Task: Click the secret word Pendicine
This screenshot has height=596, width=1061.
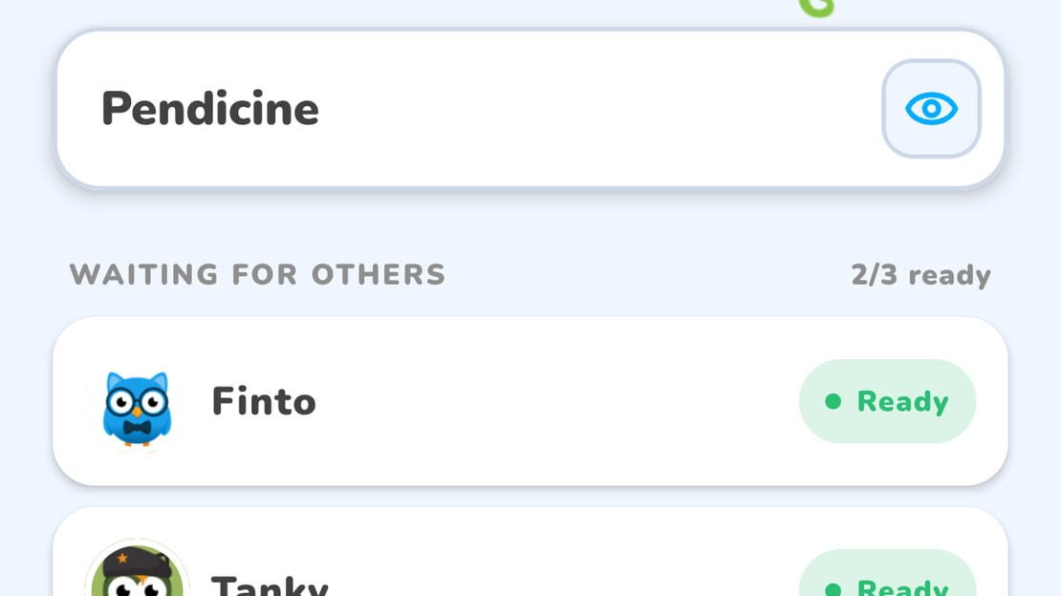Action: 209,109
